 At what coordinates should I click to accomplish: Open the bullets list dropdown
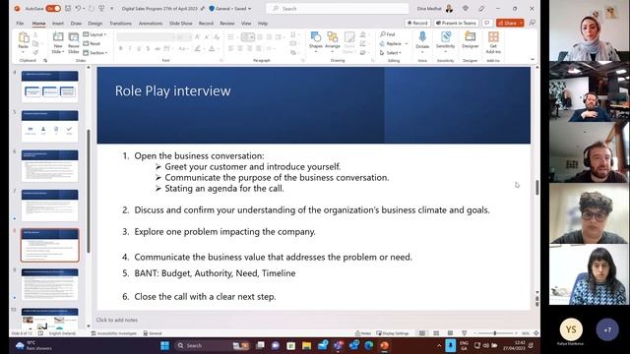click(x=237, y=37)
